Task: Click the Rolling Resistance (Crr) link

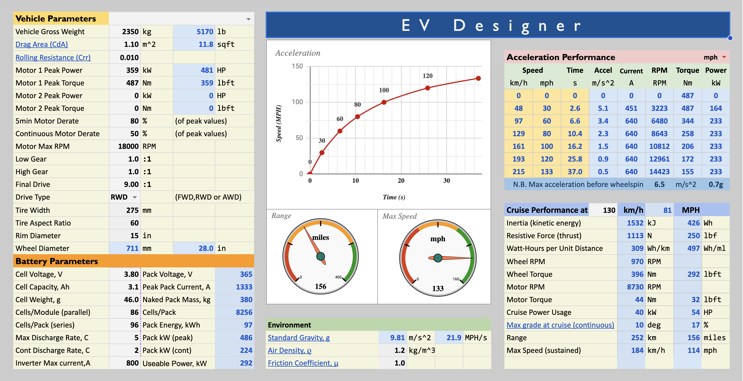Action: tap(53, 57)
